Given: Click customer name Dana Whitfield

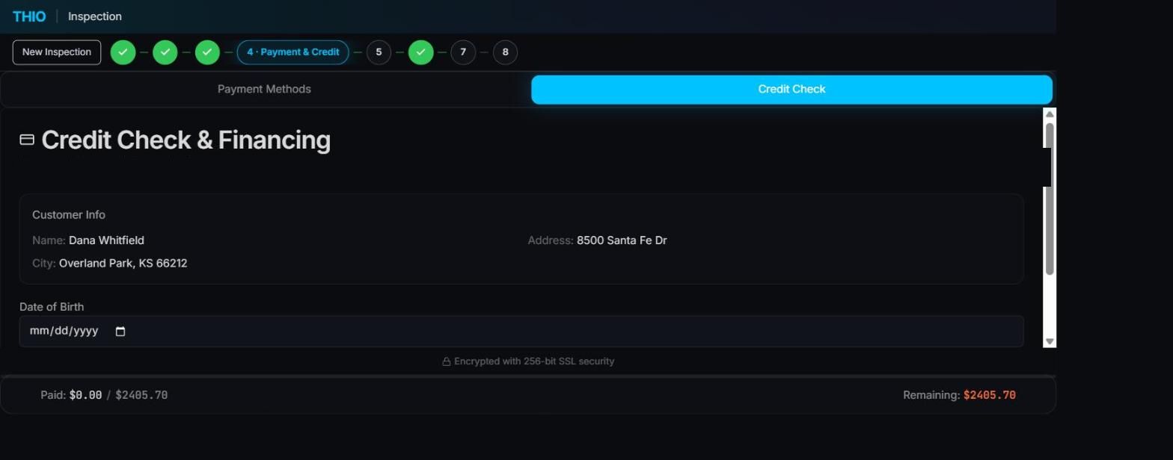Looking at the screenshot, I should click(106, 240).
